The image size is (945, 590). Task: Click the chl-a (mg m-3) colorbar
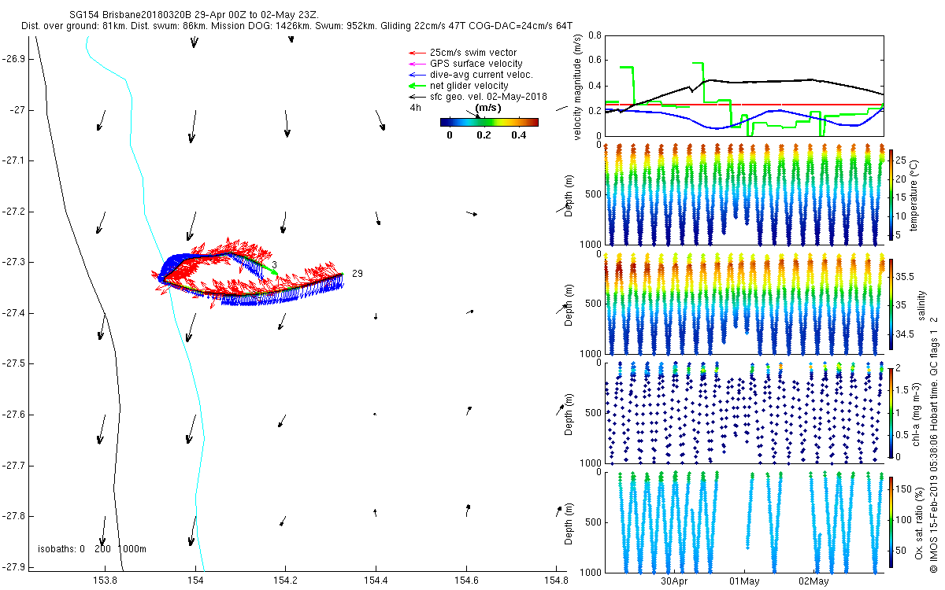(x=891, y=412)
